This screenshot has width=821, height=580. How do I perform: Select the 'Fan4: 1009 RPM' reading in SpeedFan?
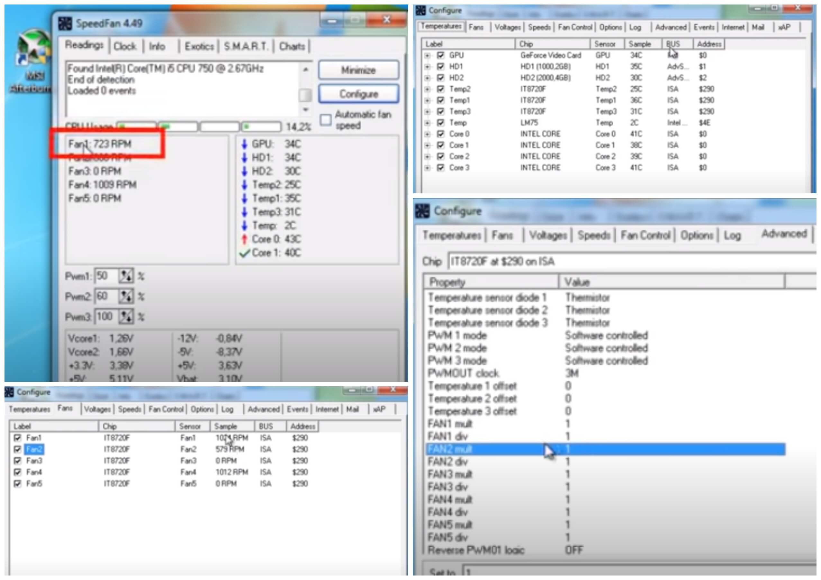tap(103, 185)
